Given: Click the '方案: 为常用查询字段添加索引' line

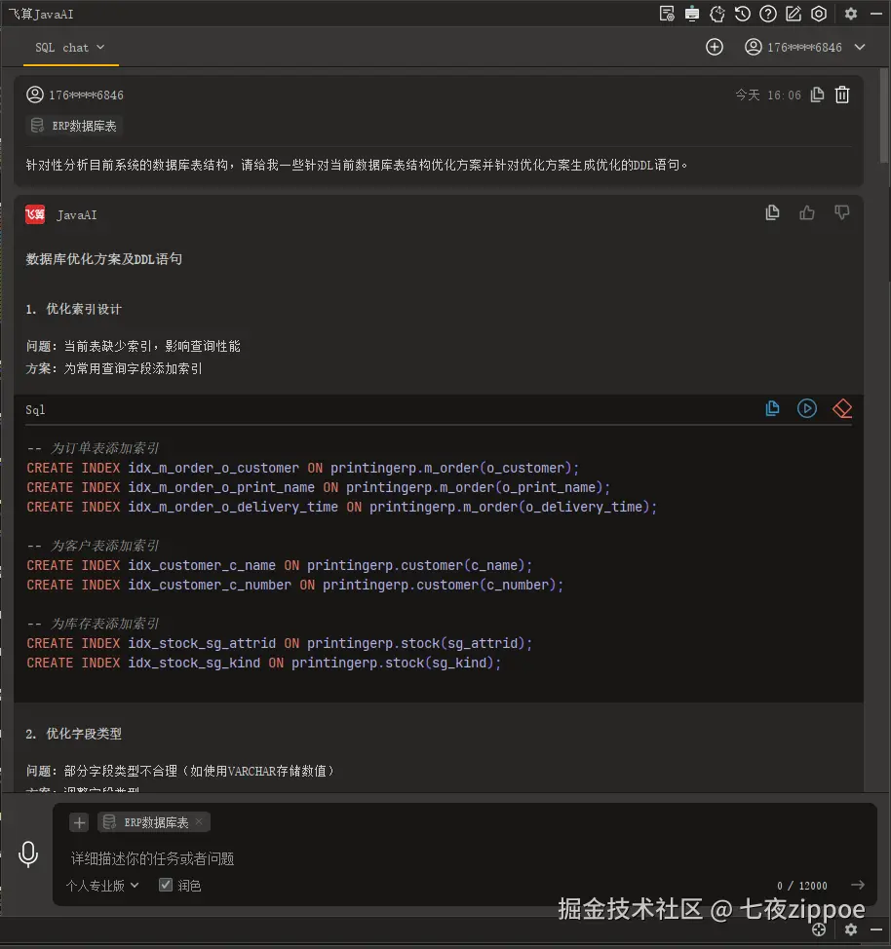Looking at the screenshot, I should pos(114,368).
